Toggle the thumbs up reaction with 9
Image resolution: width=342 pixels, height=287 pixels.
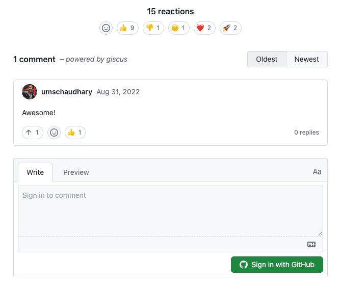coord(127,28)
